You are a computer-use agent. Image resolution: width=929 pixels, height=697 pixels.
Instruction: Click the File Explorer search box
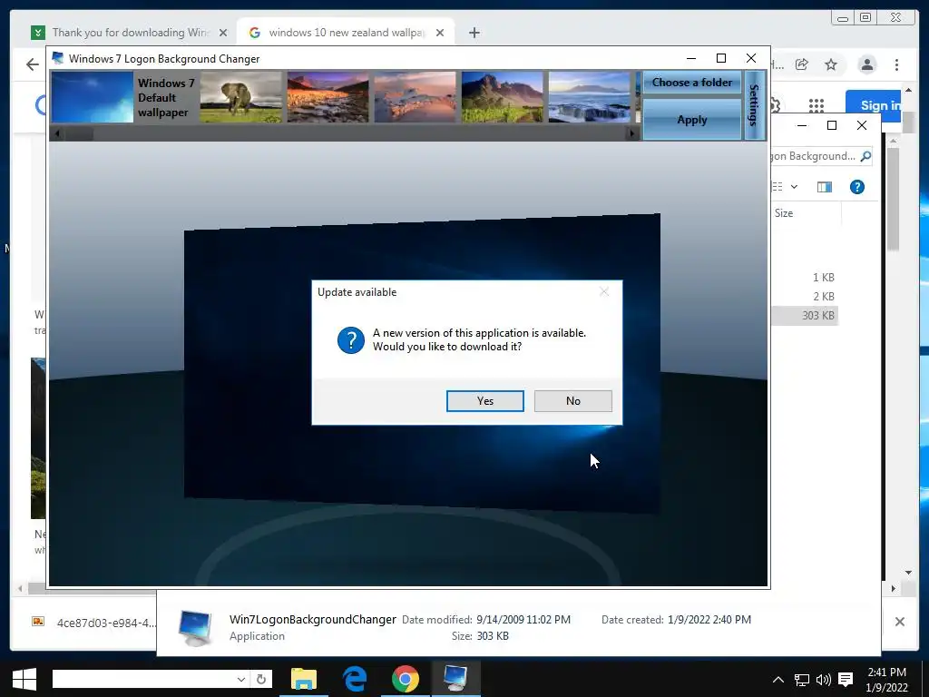820,156
